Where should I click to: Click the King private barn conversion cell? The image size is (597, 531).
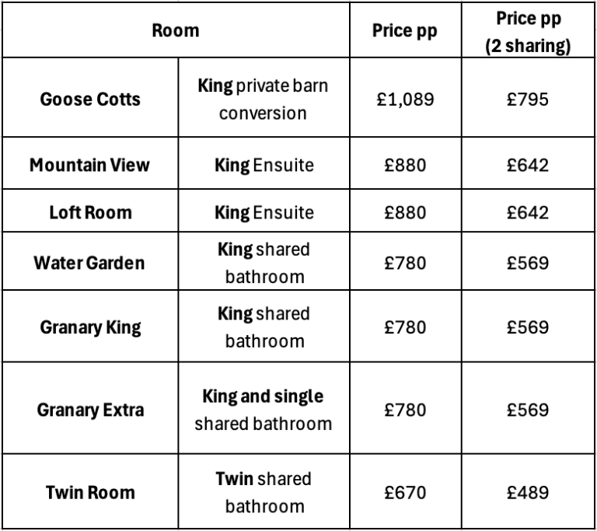click(x=263, y=100)
